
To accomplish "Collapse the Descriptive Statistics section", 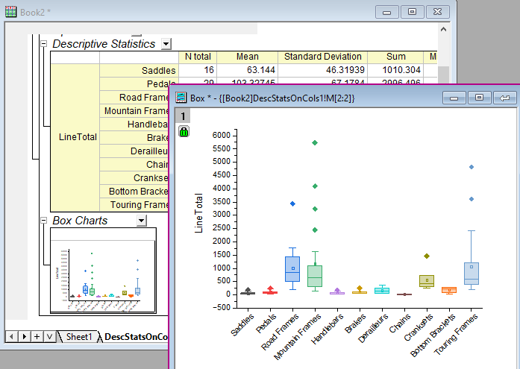I will (x=43, y=44).
